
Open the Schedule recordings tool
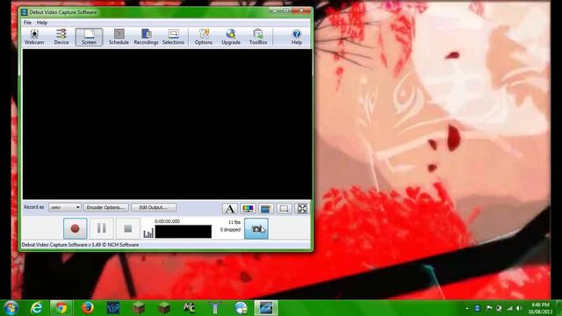(x=119, y=37)
